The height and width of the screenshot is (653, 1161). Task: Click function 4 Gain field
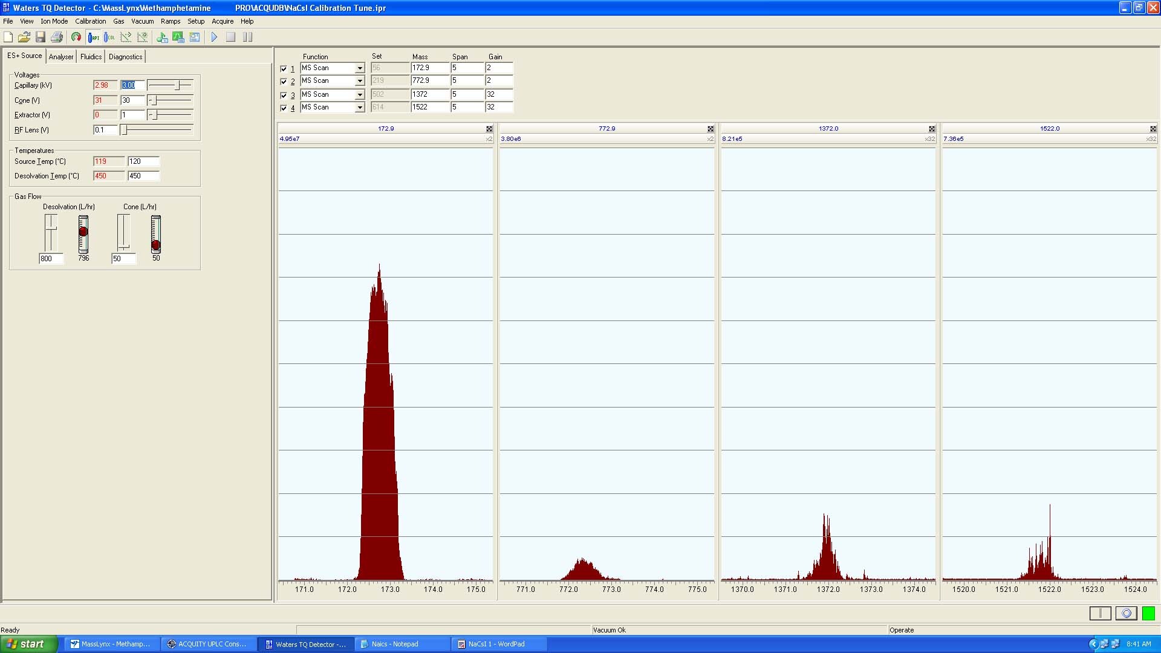[x=499, y=107]
